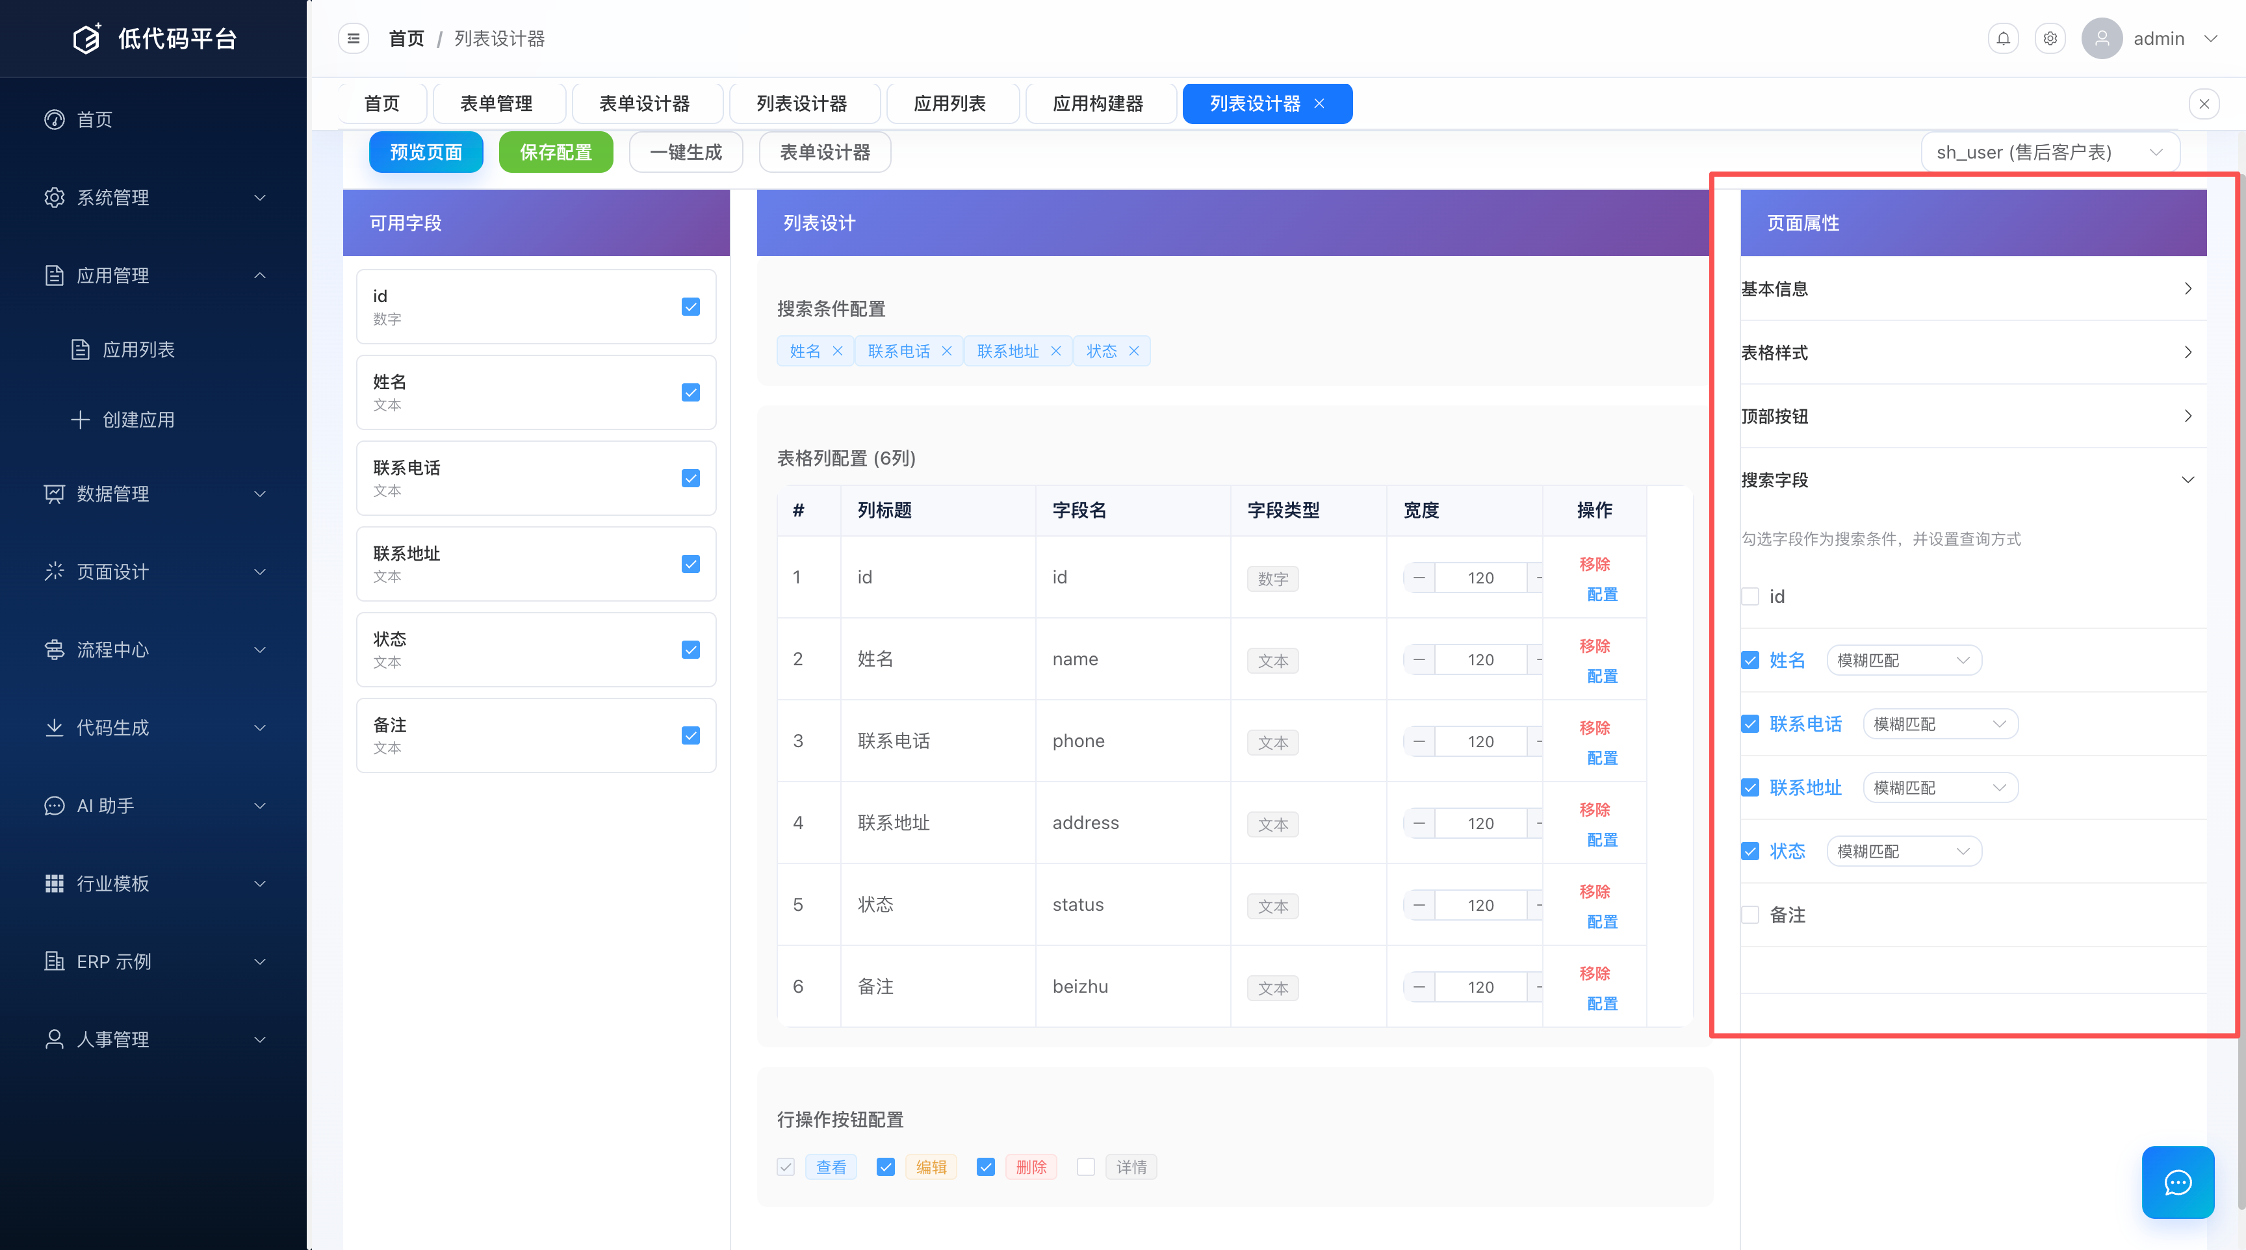The width and height of the screenshot is (2246, 1250).
Task: Expand 页面设计 in the sidebar
Action: pos(153,572)
